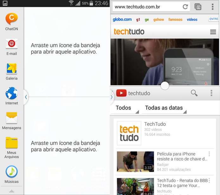Go to the ge link
This screenshot has height=195, width=220.
click(x=147, y=20)
